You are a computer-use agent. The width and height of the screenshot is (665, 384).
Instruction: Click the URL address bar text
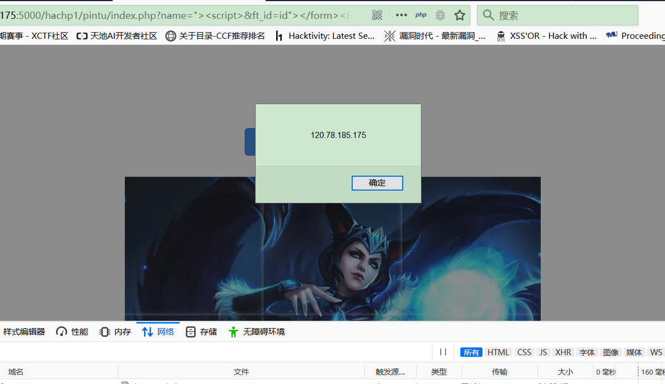pos(177,16)
